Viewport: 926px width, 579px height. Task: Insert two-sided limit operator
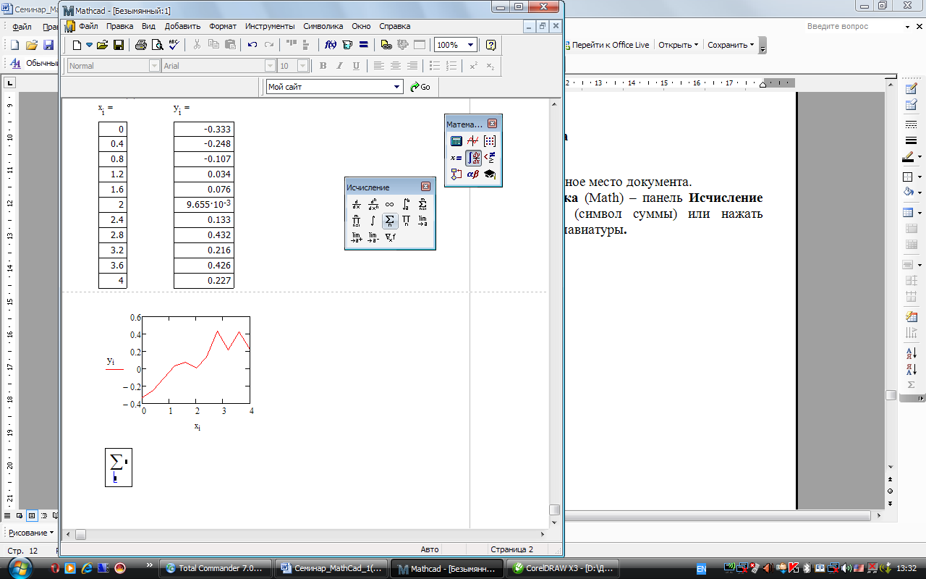click(x=423, y=221)
